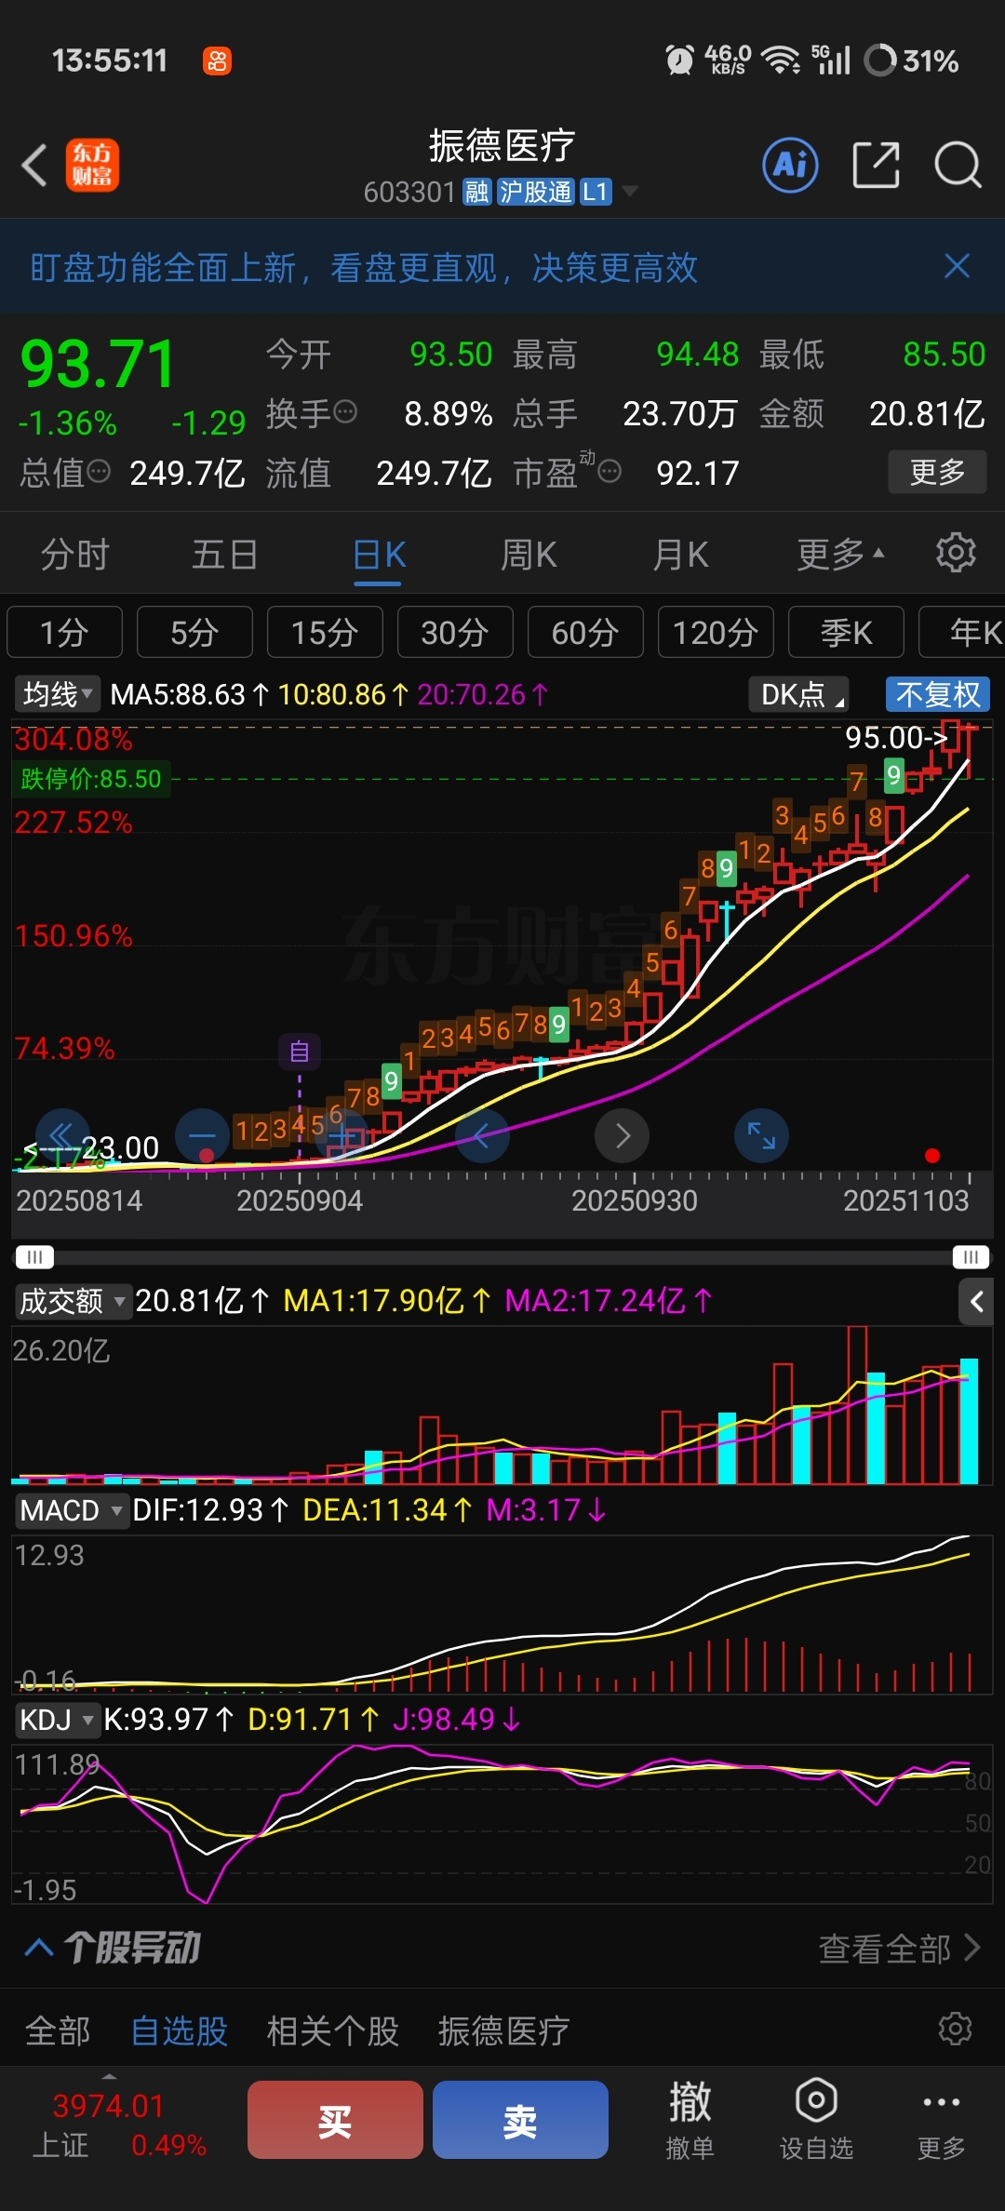Tap the L1 level badge
The height and width of the screenshot is (2211, 1005).
point(595,192)
